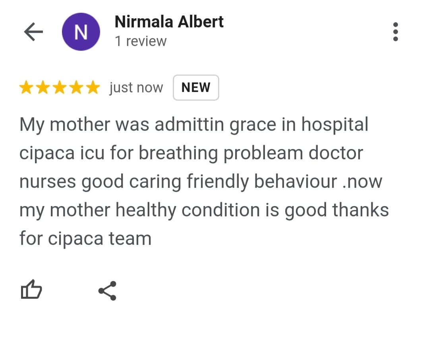The height and width of the screenshot is (351, 429).
Task: Share this review via share icon
Action: pos(107,291)
